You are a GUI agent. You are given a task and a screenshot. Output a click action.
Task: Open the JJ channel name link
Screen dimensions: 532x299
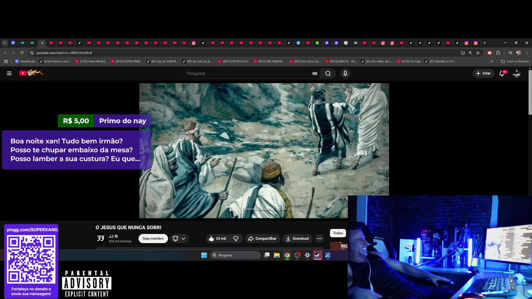click(x=111, y=236)
